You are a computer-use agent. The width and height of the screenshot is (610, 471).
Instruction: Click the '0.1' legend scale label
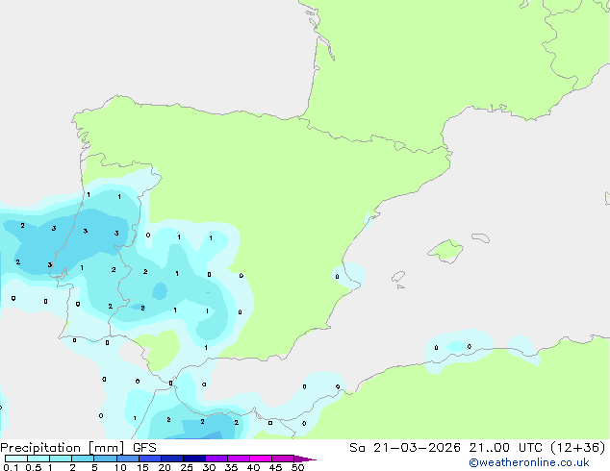tap(11, 467)
